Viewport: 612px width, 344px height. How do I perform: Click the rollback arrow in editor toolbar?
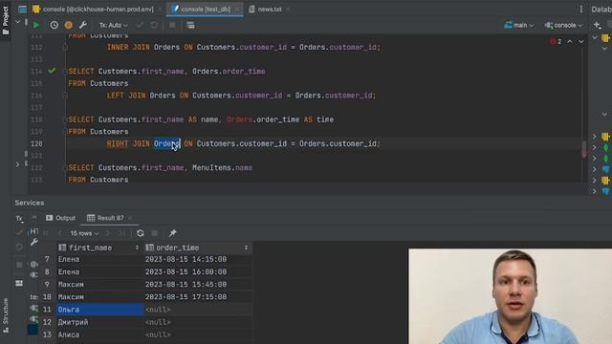tap(154, 25)
